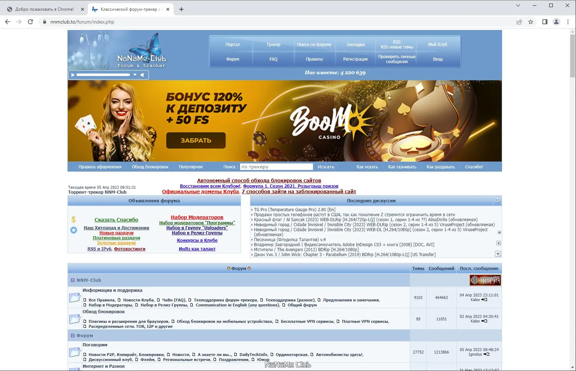This screenshot has height=371, width=576.
Task: Bookmark this page with the star icon
Action: point(531,22)
